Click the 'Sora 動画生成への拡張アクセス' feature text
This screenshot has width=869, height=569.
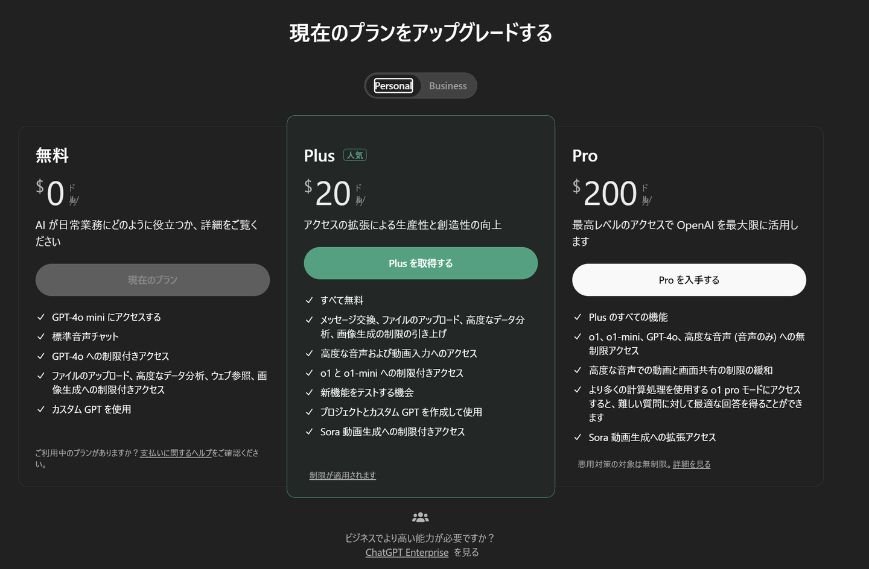coord(652,437)
